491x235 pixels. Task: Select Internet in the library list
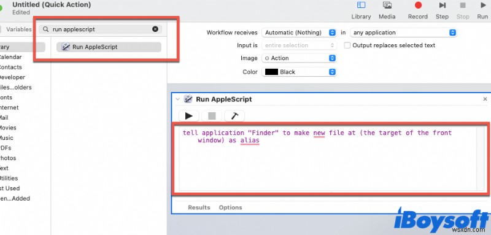(9, 107)
